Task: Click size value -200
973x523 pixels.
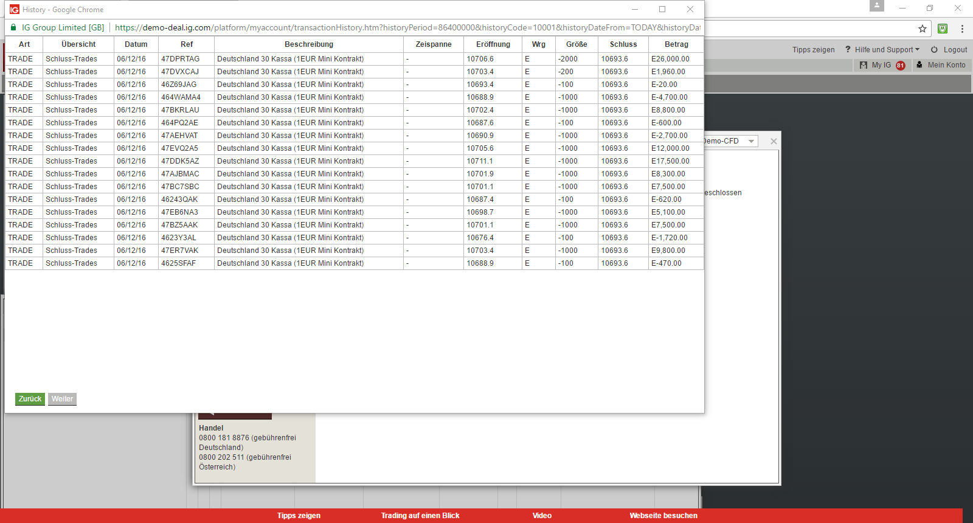Action: click(566, 72)
